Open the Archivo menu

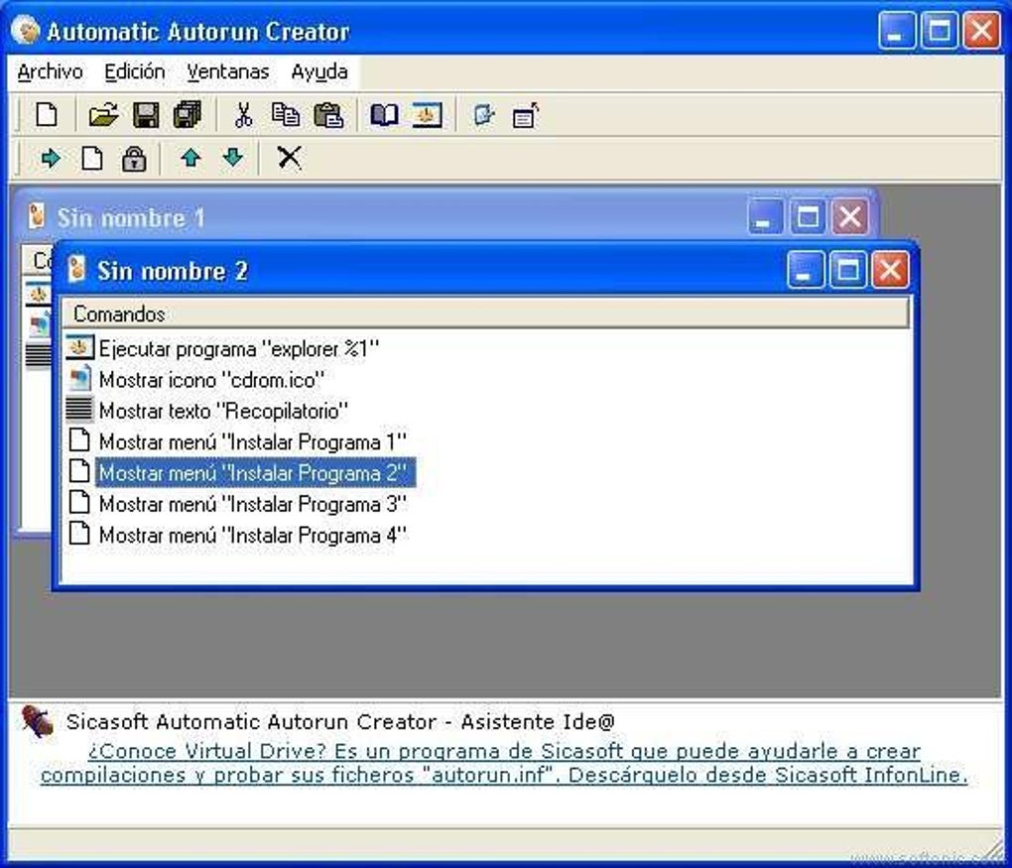coord(51,71)
